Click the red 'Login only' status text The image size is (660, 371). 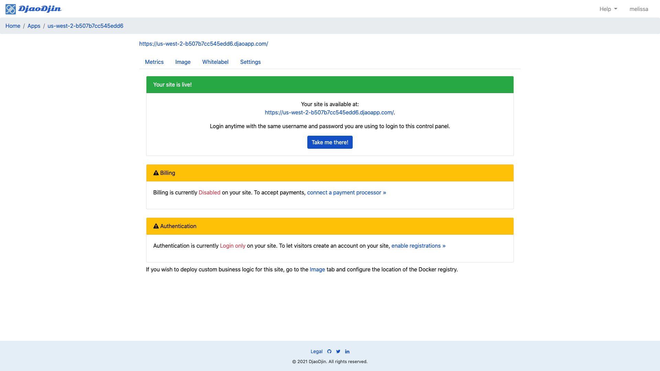click(233, 246)
